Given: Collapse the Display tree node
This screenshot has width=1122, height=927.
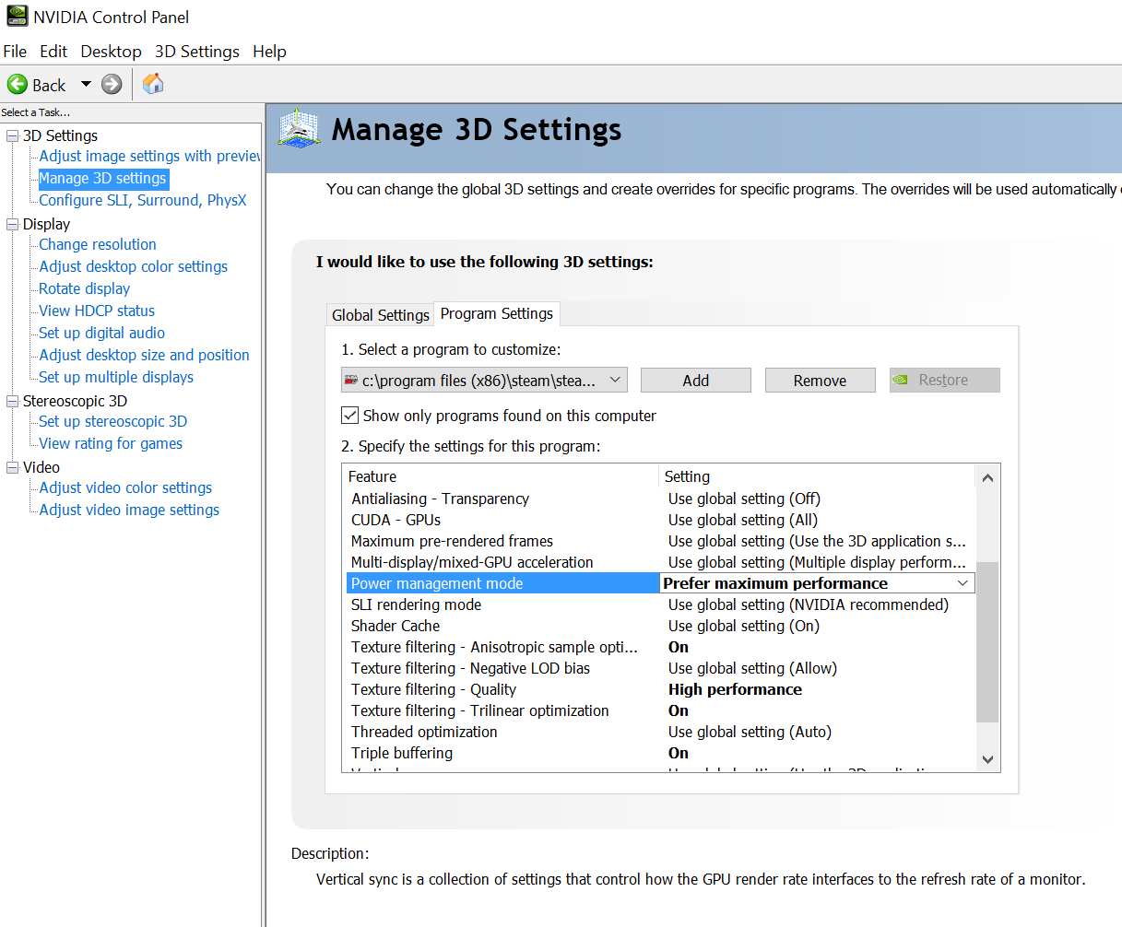Looking at the screenshot, I should click(x=13, y=224).
